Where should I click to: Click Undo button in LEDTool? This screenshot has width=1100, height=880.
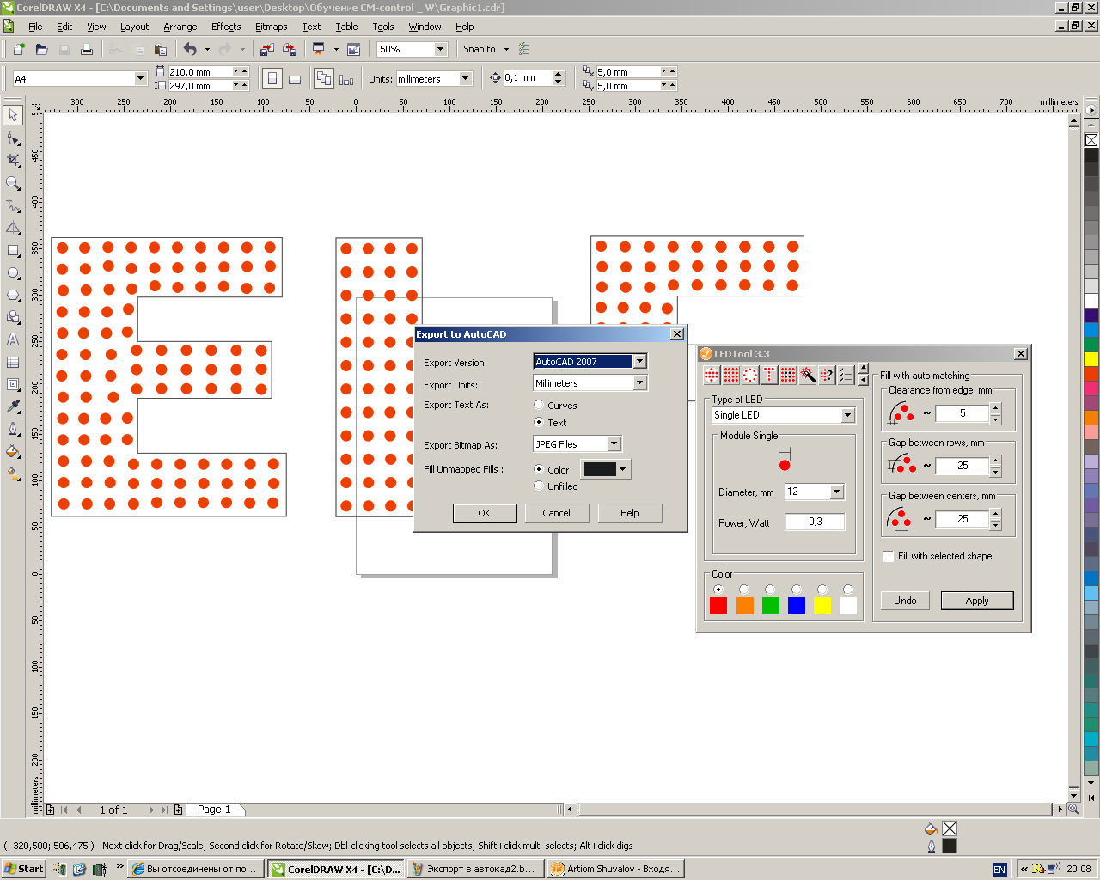click(905, 601)
